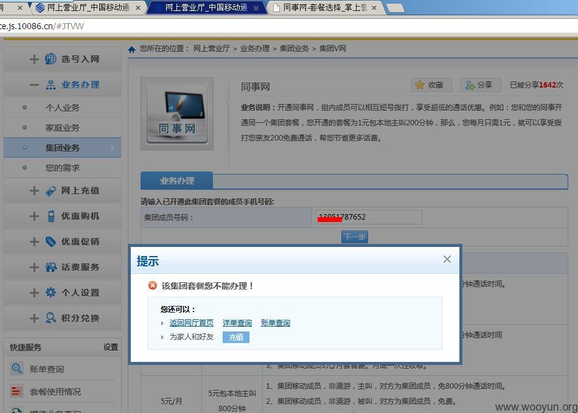Go to 集团业务 in breadcrumb

tap(294, 49)
